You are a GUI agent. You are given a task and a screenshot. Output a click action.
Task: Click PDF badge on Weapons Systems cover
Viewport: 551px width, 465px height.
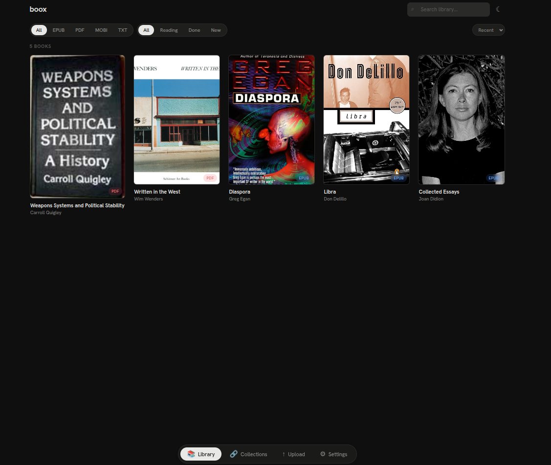tap(115, 192)
